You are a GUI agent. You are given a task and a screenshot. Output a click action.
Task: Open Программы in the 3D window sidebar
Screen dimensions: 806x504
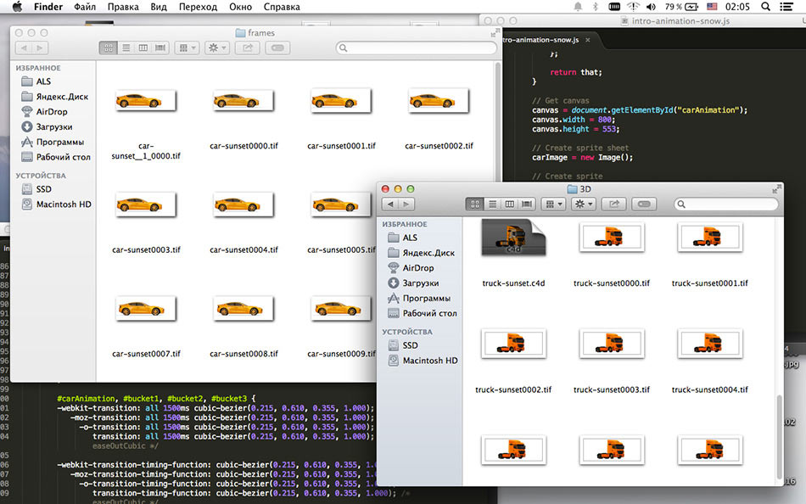(426, 299)
